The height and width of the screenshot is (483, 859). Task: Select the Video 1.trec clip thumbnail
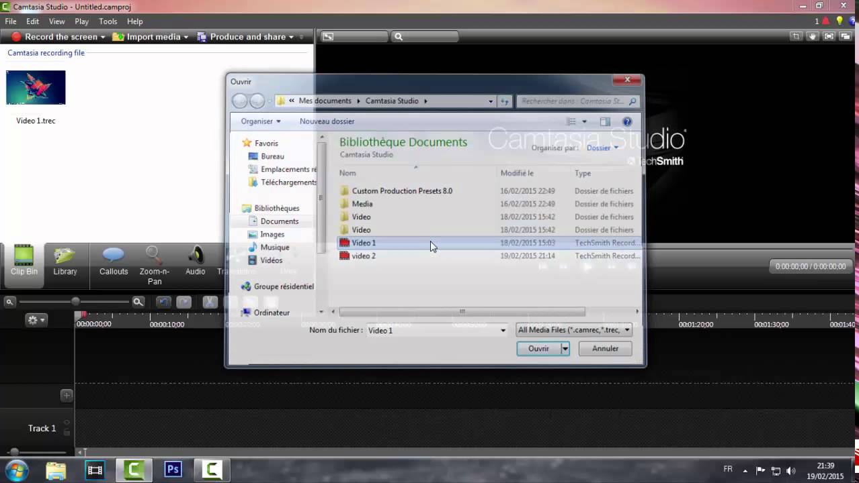pyautogui.click(x=36, y=87)
